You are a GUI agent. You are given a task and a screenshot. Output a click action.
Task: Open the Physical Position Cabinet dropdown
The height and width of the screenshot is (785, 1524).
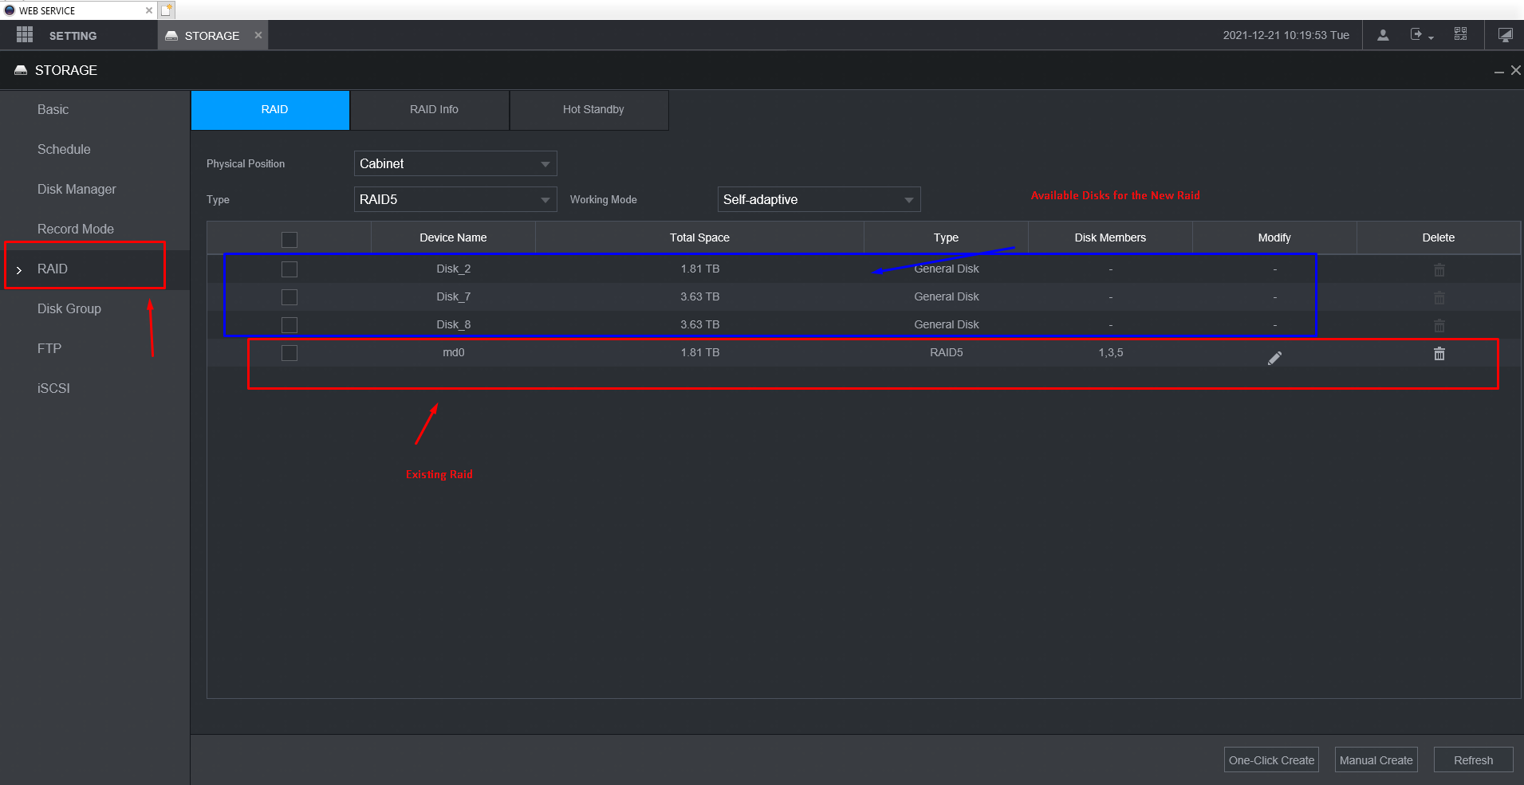tap(455, 163)
